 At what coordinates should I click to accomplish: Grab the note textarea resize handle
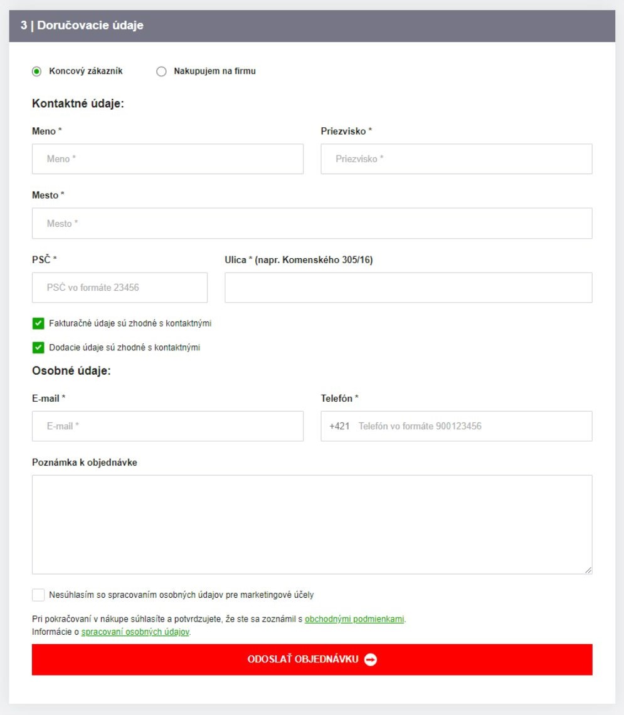point(588,570)
